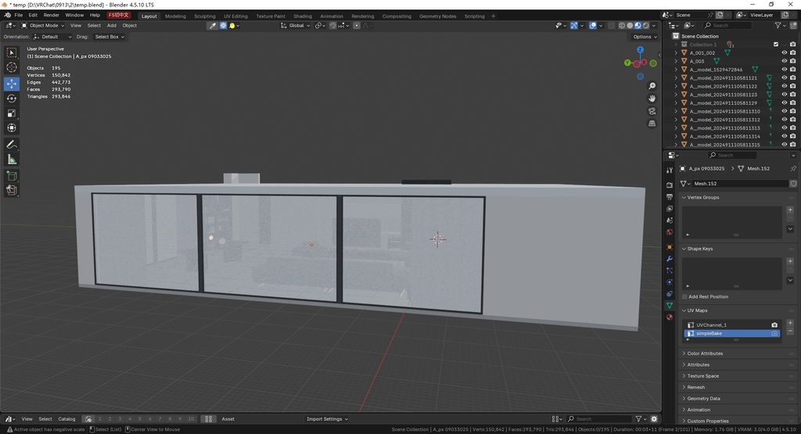Hide A_003 object via eye icon

tap(784, 61)
